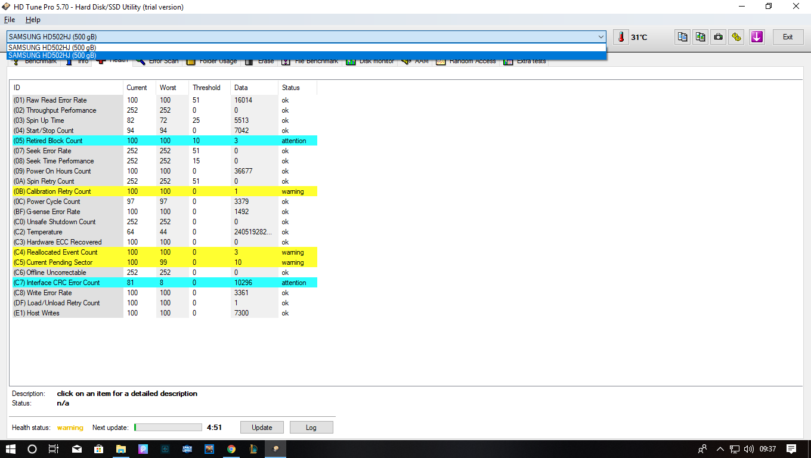Viewport: 811px width, 458px height.
Task: Click the Worst column header
Action: [x=173, y=88]
